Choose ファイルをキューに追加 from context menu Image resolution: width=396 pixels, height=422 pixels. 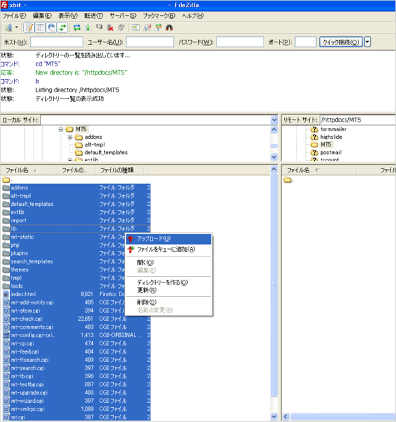tap(169, 250)
